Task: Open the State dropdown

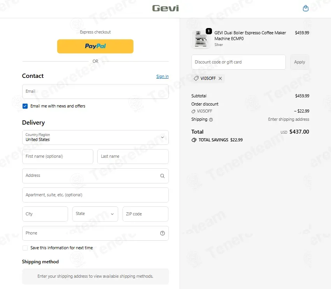Action: tap(95, 214)
